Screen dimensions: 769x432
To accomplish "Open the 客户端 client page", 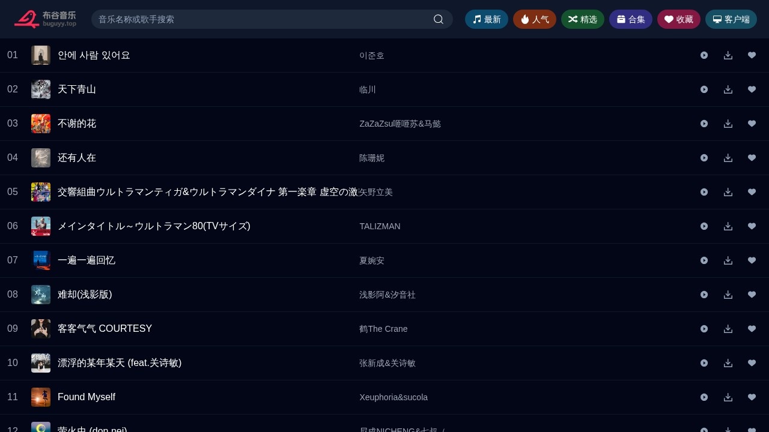I will coord(731,19).
